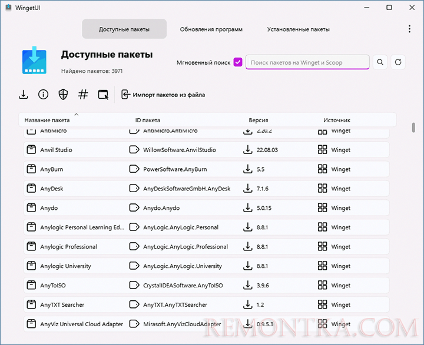Sort by ID пакета column header
The height and width of the screenshot is (345, 424).
148,120
